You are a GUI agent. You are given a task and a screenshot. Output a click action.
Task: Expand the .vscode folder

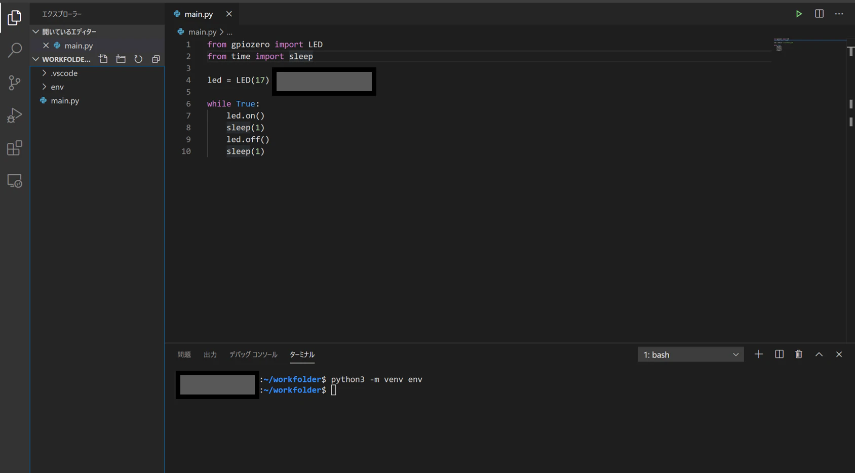(x=97, y=73)
